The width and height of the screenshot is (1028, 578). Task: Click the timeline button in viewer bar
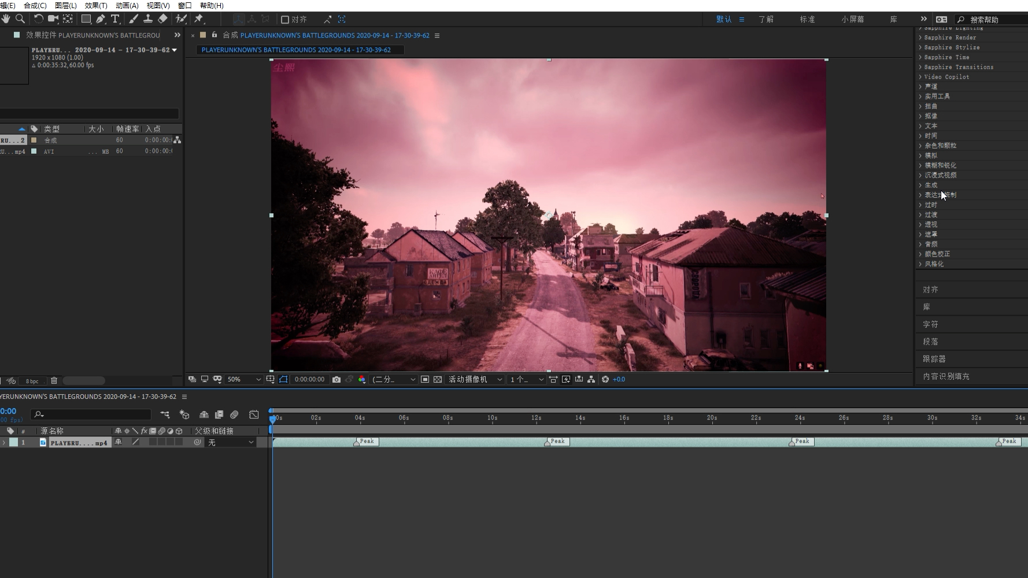[579, 379]
